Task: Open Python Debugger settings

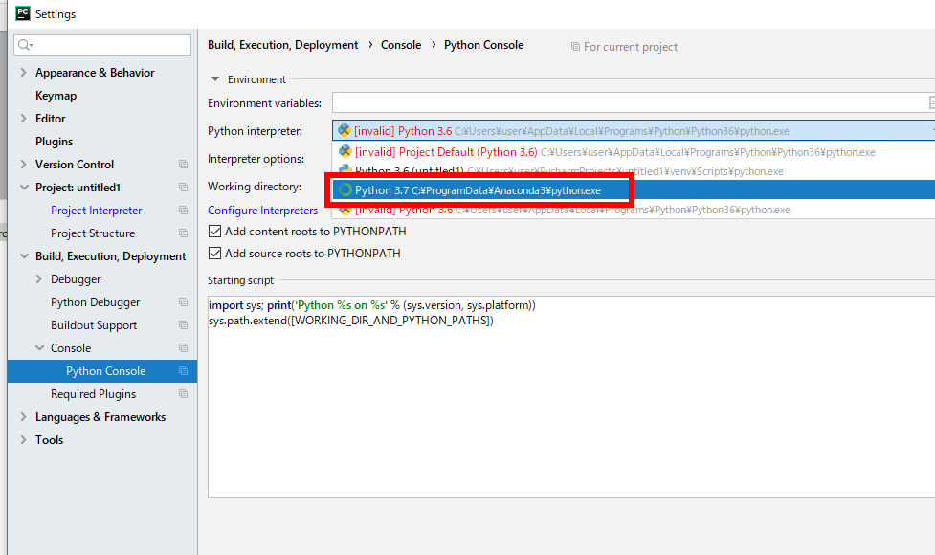Action: [x=96, y=302]
